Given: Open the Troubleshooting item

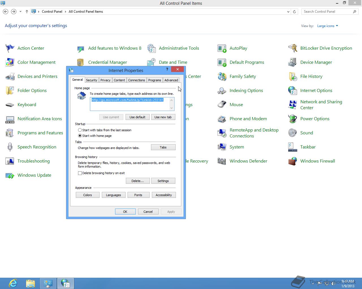Looking at the screenshot, I should pos(34,161).
